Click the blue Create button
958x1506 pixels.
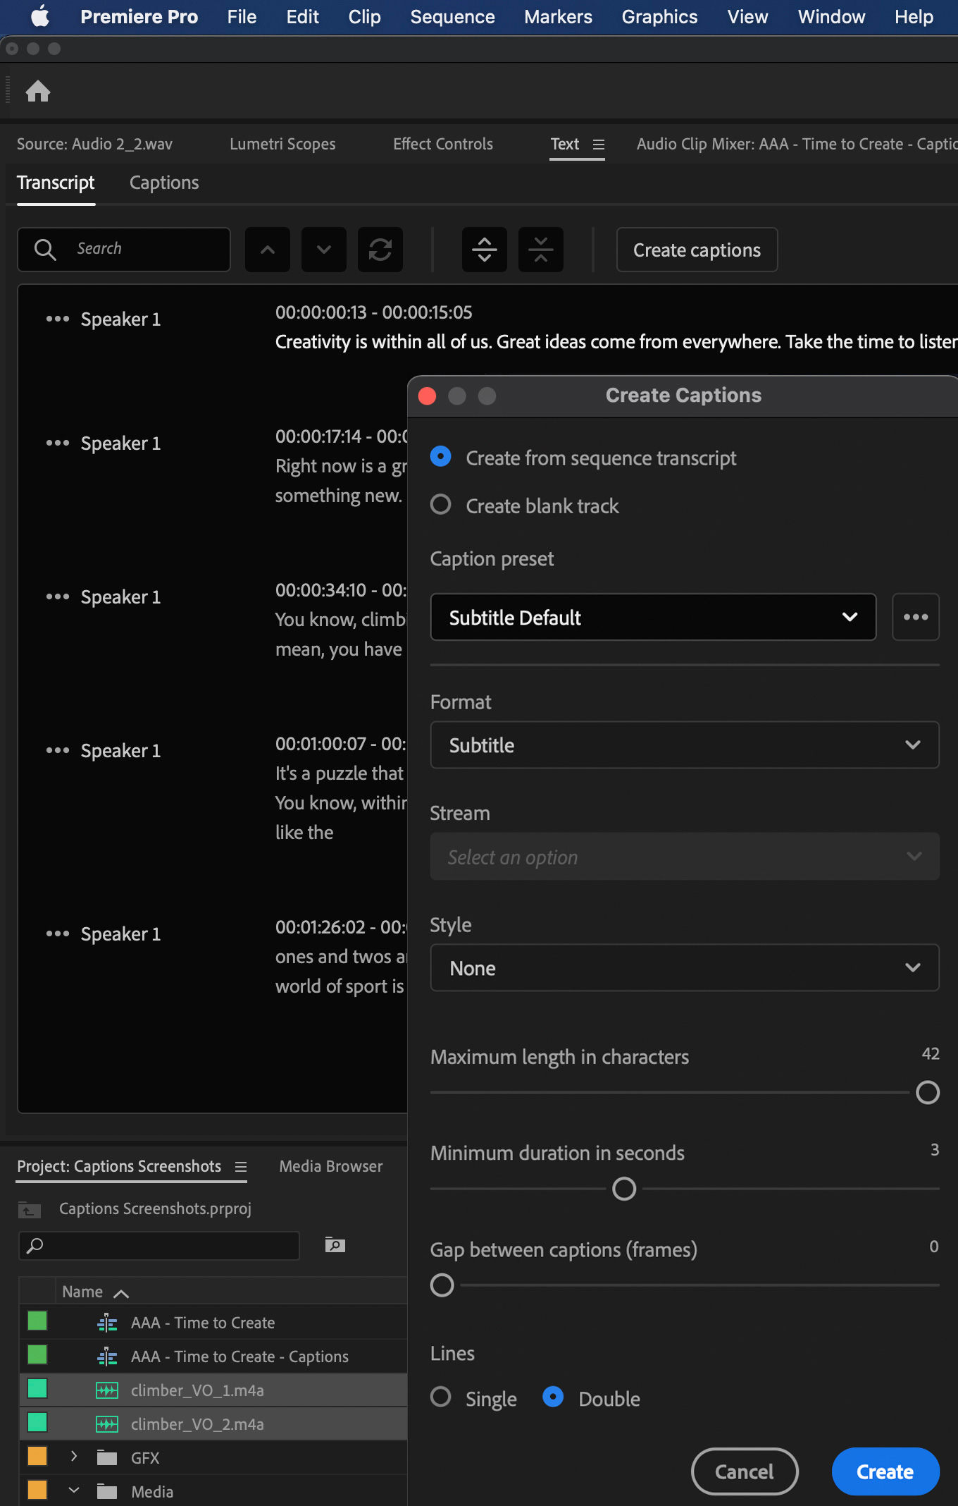point(885,1471)
